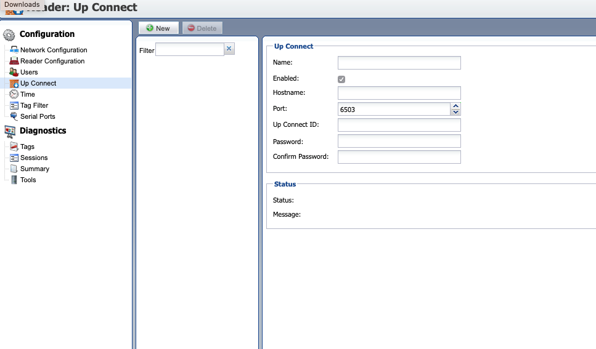The image size is (596, 349).
Task: Open Serial Ports settings
Action: [38, 116]
